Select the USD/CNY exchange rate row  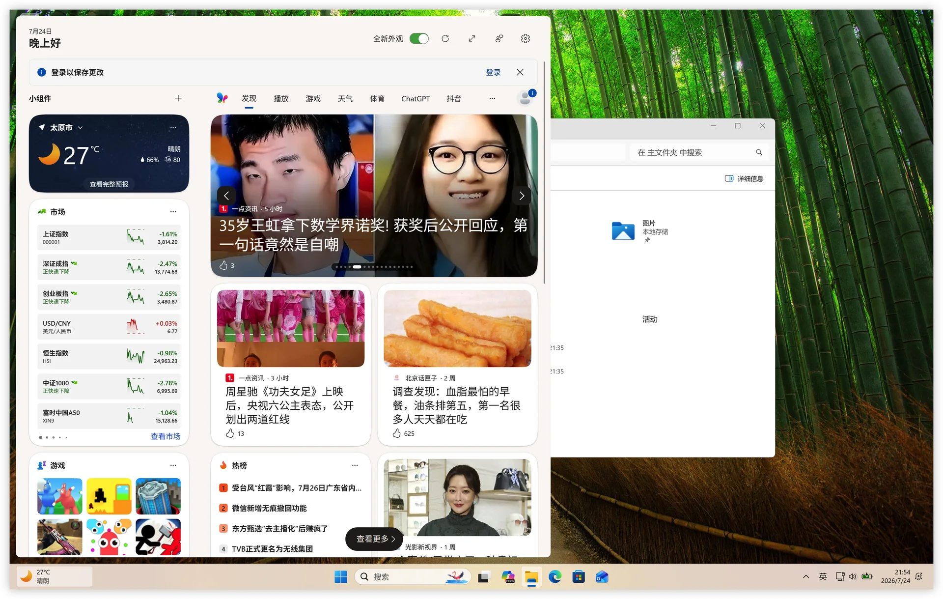coord(109,327)
